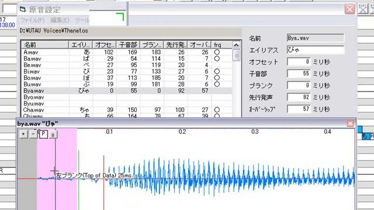The image size is (374, 210).
Task: Zoom in waveform with plus button
Action: 23,134
